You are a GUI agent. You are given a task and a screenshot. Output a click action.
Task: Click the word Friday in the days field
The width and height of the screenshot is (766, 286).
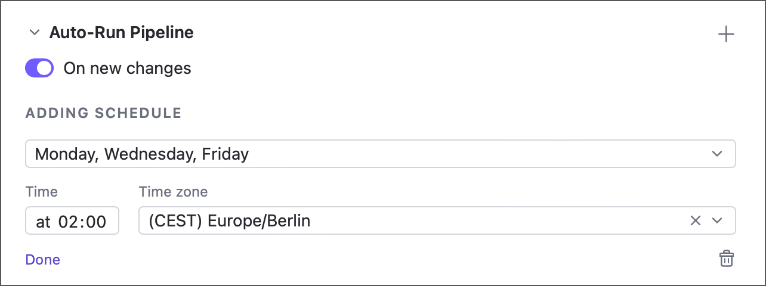(225, 154)
